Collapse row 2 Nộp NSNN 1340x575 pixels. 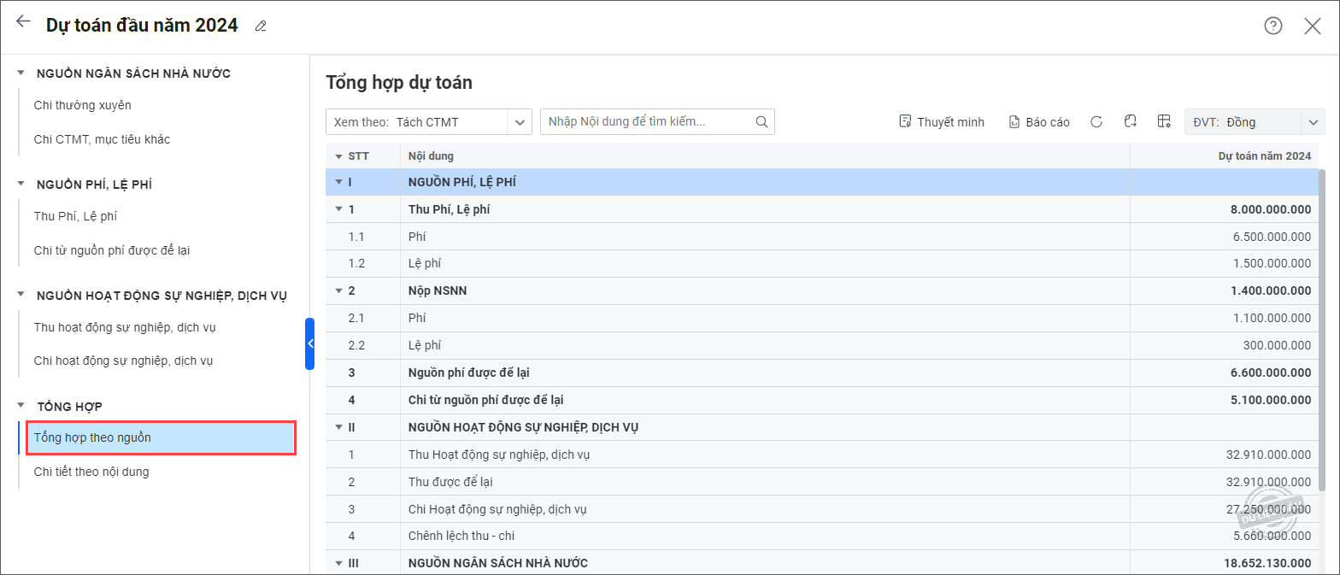pyautogui.click(x=339, y=291)
